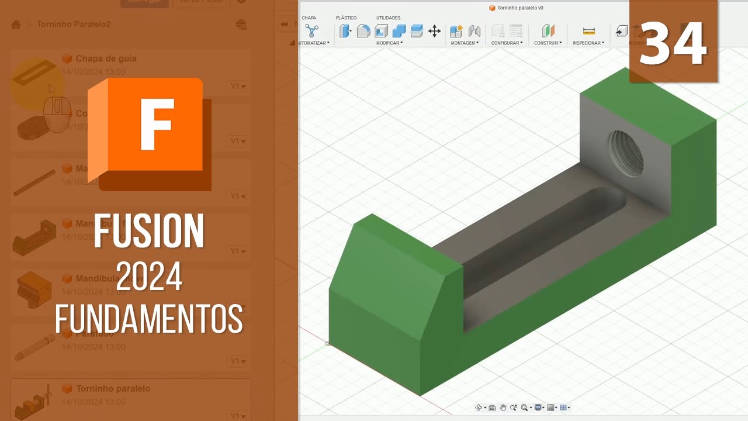Click the Insert derive icon
Viewport: 748px width, 421px height.
click(x=622, y=31)
